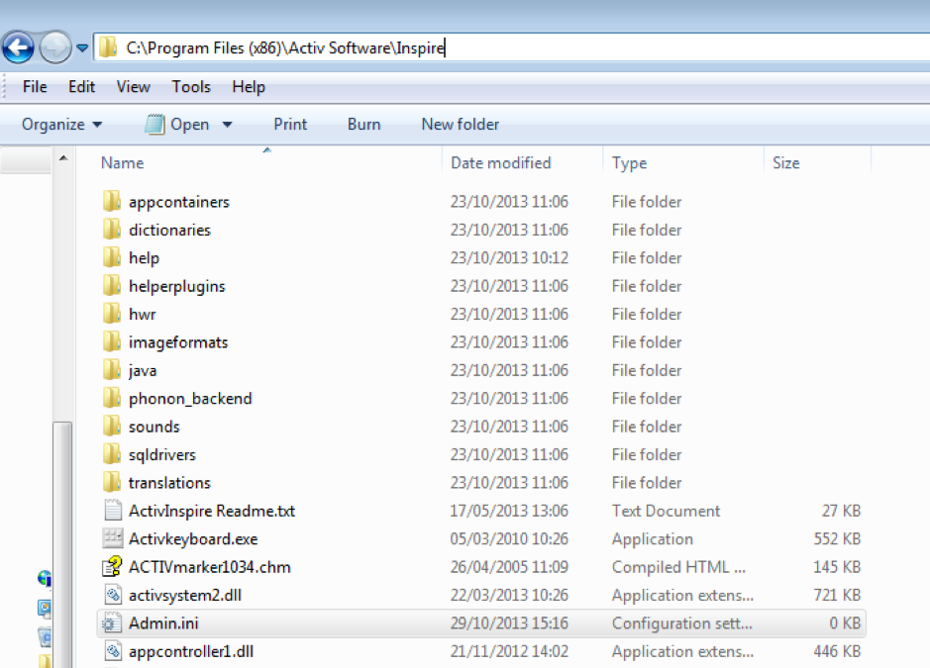This screenshot has width=930, height=668.
Task: Select the Admin.ini configuration file icon
Action: click(x=113, y=623)
